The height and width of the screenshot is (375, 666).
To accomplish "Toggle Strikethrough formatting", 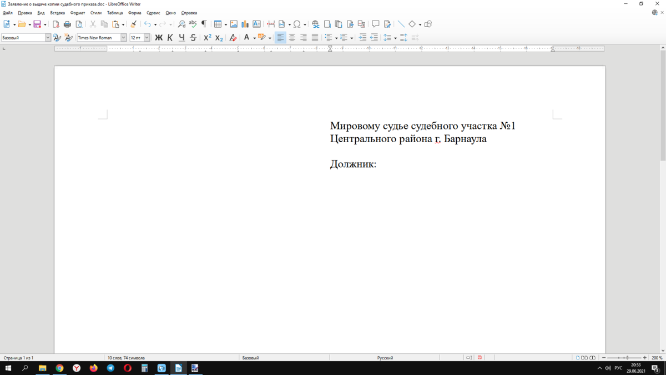I will click(193, 38).
